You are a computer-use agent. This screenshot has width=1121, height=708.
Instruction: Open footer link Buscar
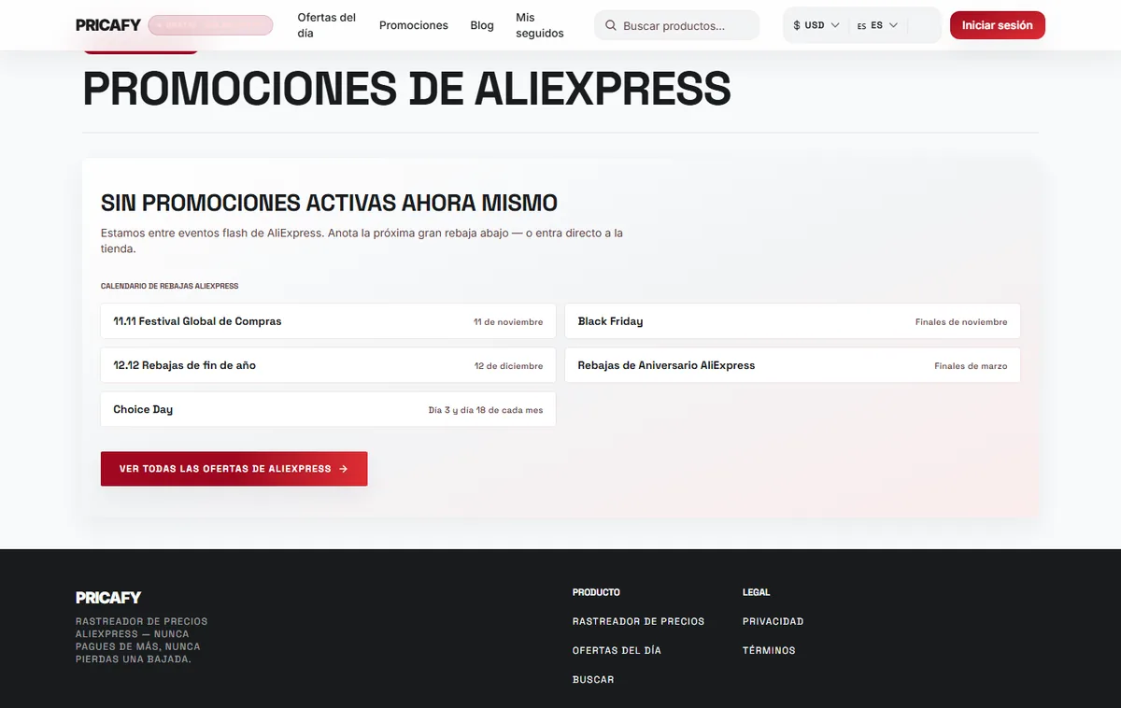point(593,680)
